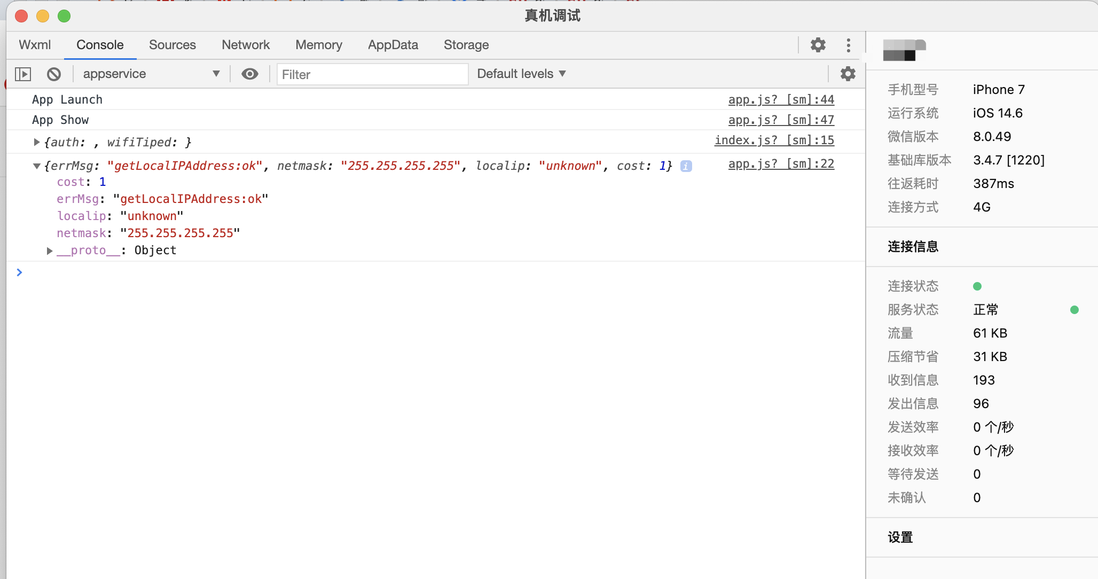Click the blue info badge after cost
The image size is (1098, 579).
(x=686, y=166)
